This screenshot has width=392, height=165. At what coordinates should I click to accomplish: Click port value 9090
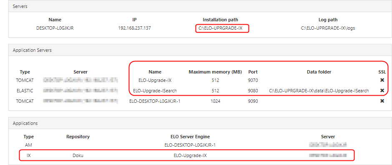pyautogui.click(x=253, y=102)
